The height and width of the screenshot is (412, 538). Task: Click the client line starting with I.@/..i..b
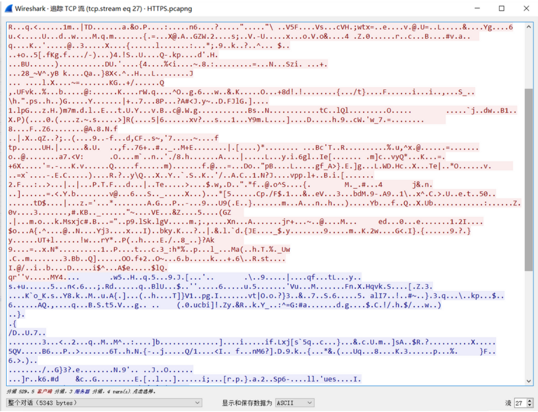(88, 268)
